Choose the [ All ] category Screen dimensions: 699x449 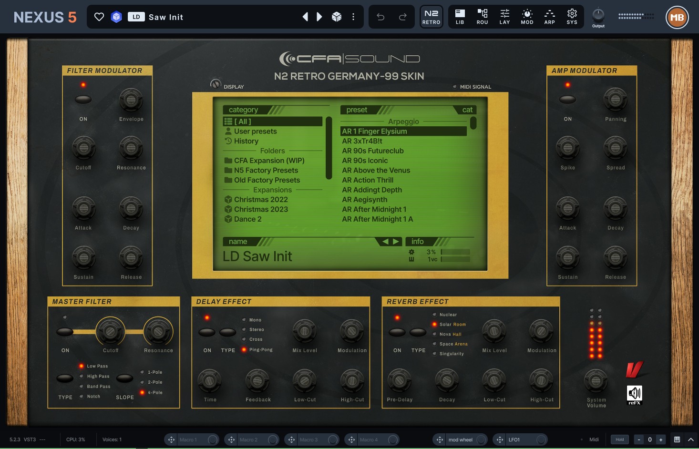coord(273,122)
